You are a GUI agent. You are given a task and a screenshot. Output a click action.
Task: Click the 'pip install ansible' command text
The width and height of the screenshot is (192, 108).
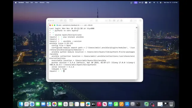(73, 37)
